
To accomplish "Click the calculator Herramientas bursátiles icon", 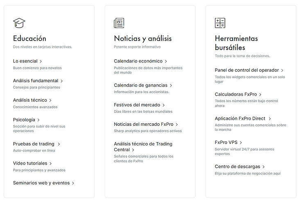I will coord(220,23).
